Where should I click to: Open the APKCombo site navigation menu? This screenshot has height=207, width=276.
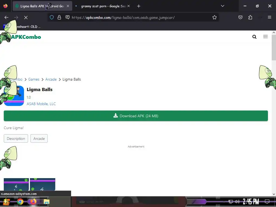click(x=265, y=37)
